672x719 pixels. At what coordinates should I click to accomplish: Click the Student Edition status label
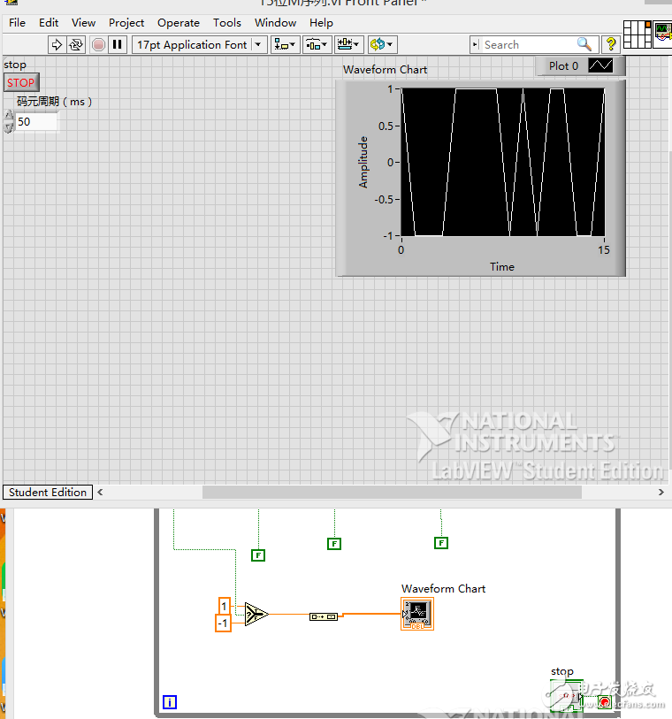click(48, 492)
